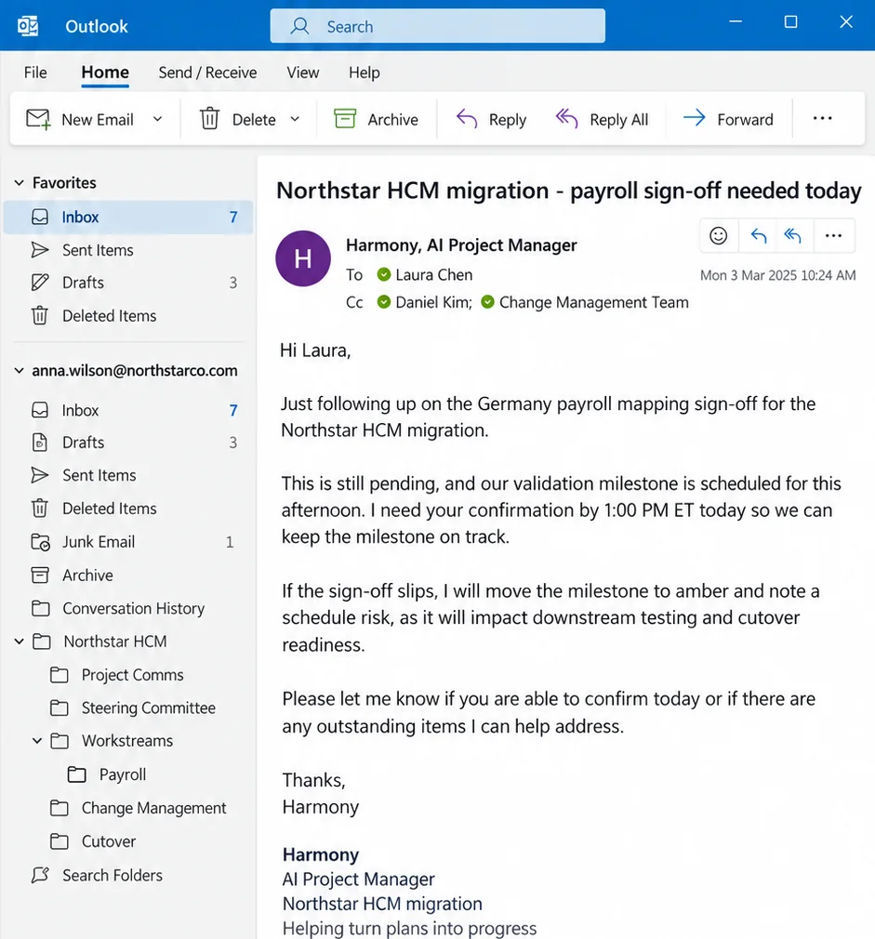This screenshot has height=939, width=875.
Task: Open the account Deleted Items folder
Action: [128, 509]
